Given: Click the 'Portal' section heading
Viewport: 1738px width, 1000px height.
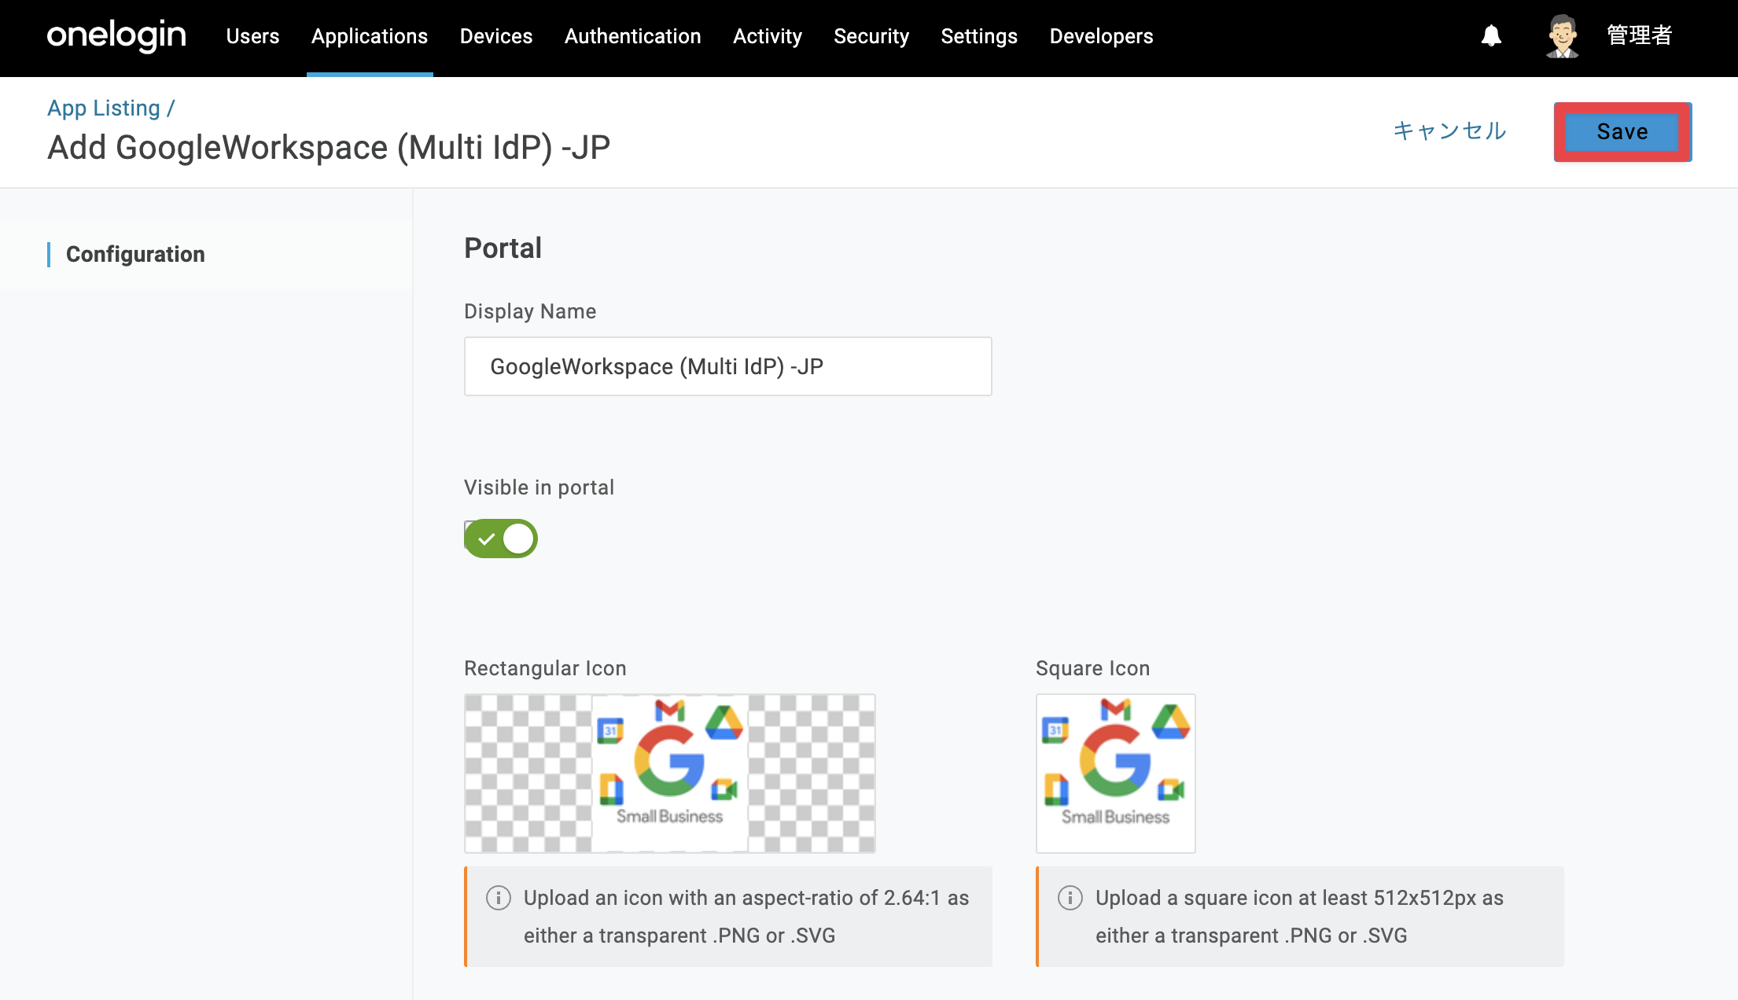Looking at the screenshot, I should coord(503,248).
